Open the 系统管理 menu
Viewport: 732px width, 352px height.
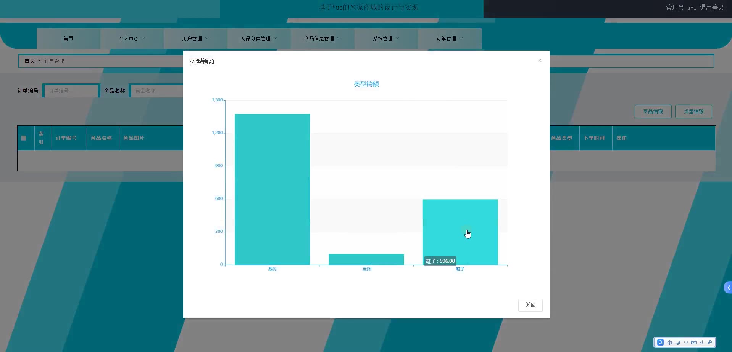[386, 38]
